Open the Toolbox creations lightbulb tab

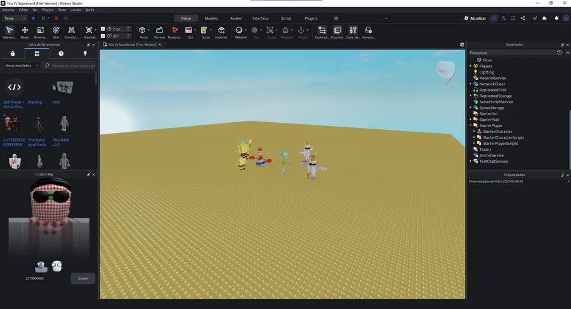click(x=85, y=53)
